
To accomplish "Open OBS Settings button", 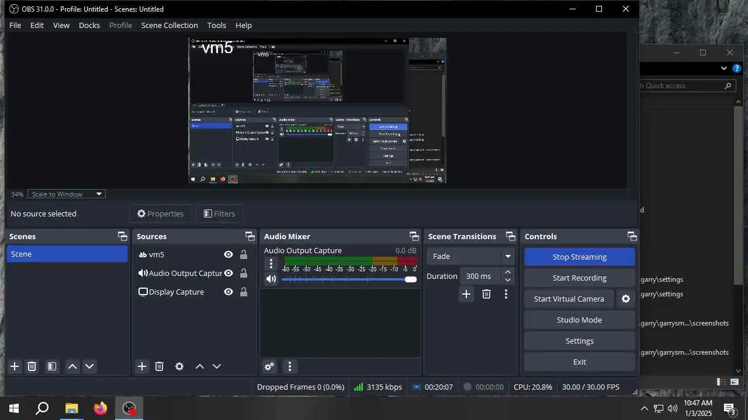I will click(579, 341).
